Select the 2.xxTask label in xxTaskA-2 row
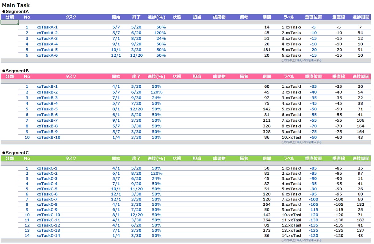 pyautogui.click(x=291, y=33)
